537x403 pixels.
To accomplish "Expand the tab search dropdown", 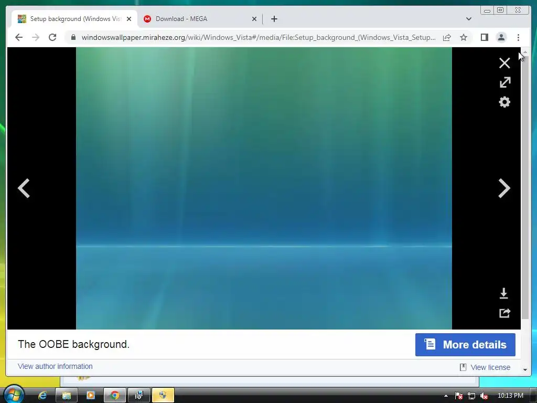I will (x=469, y=19).
